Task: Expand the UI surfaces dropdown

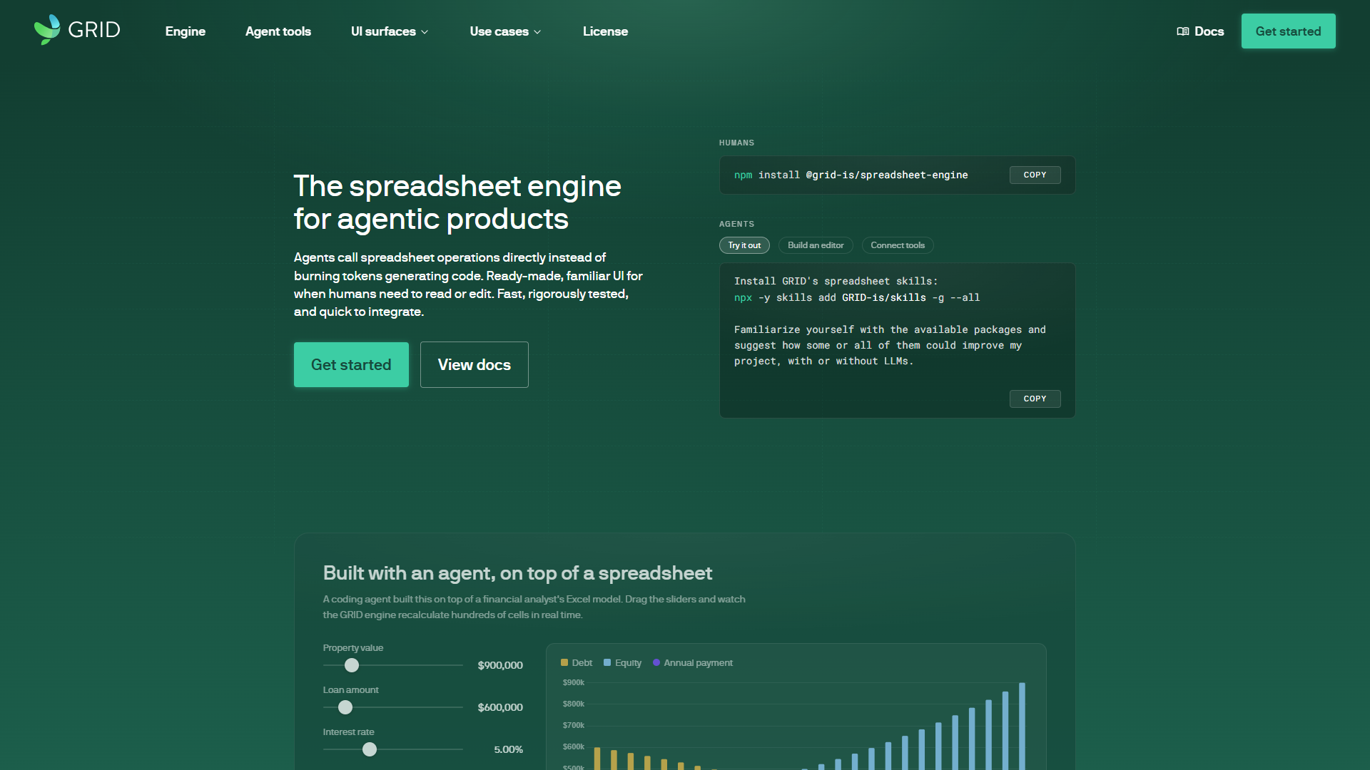Action: point(390,31)
